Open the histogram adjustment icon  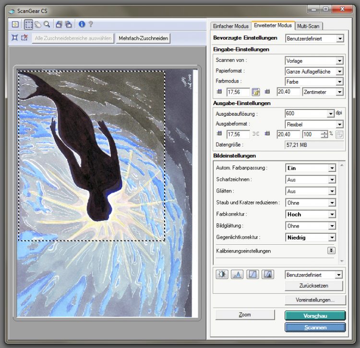pos(237,274)
